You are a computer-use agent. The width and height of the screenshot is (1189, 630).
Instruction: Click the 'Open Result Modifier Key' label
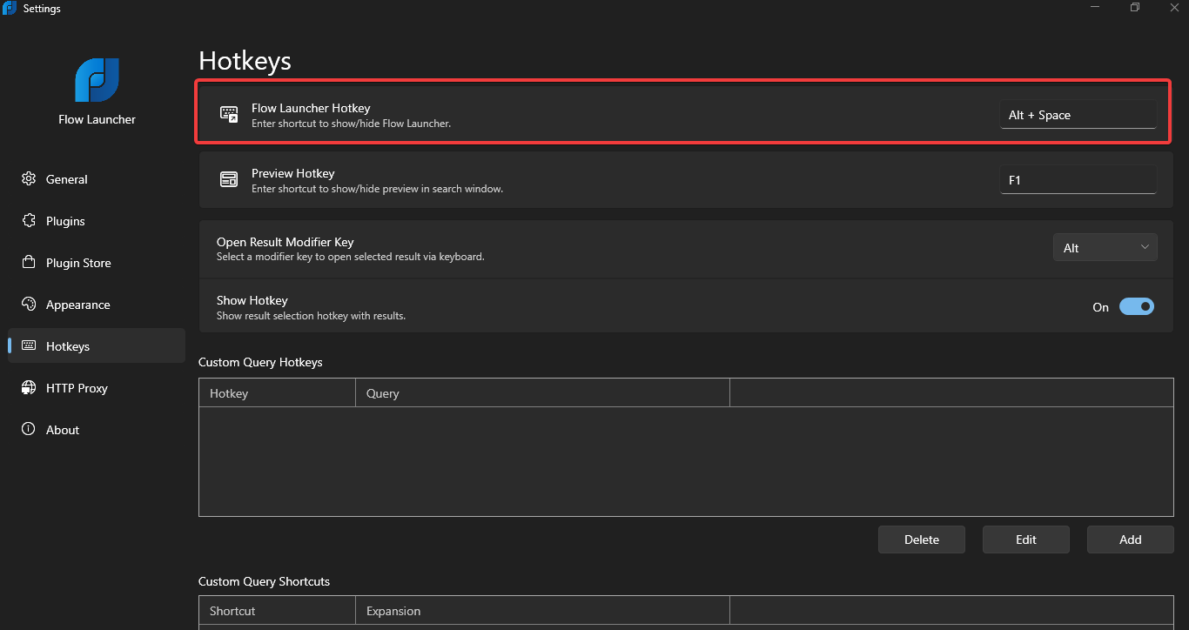[285, 242]
